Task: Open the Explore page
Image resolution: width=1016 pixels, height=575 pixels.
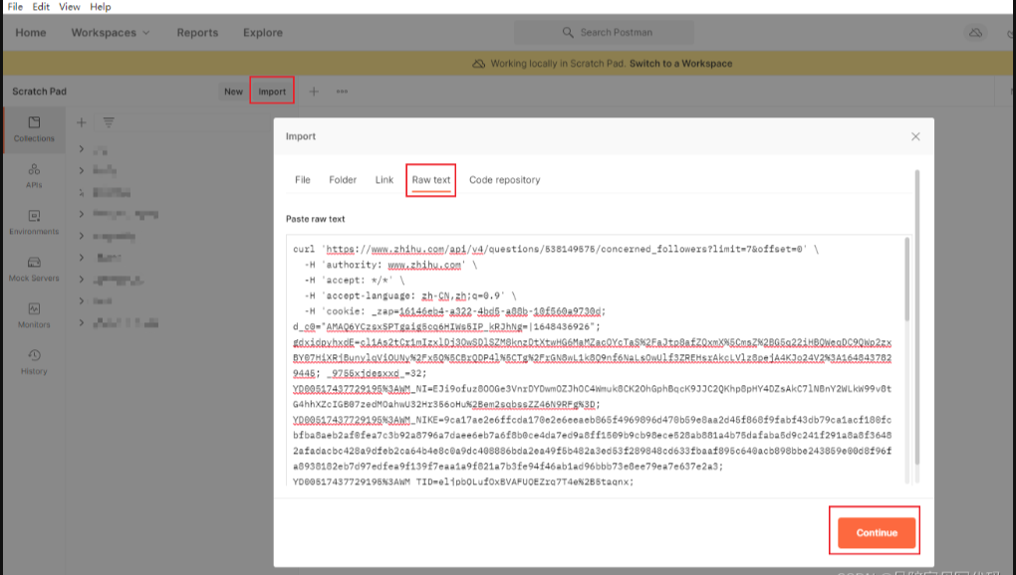Action: click(x=262, y=33)
